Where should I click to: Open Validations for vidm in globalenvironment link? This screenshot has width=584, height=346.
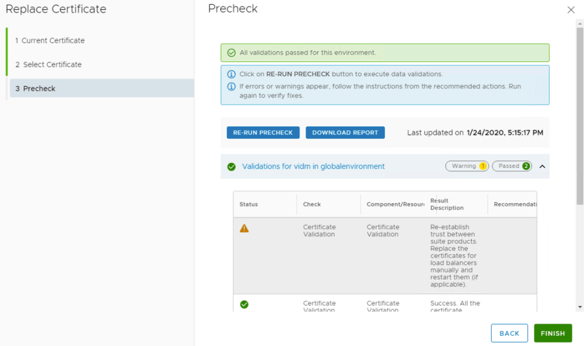[313, 166]
